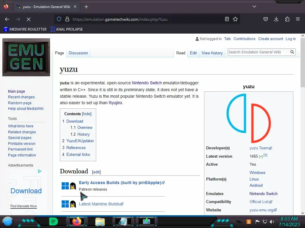The image size is (305, 228).
Task: Open the Page tab
Action: point(59,53)
